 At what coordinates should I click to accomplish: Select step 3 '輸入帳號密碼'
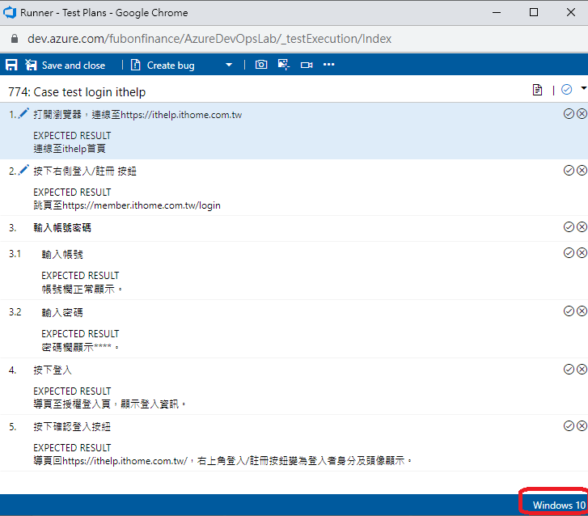(62, 227)
